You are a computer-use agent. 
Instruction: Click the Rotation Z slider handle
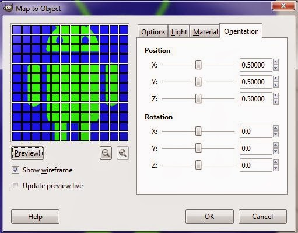pos(198,165)
